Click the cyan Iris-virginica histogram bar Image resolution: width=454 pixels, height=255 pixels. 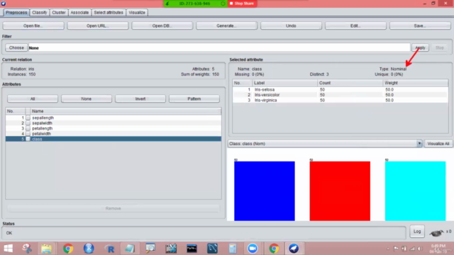[415, 191]
